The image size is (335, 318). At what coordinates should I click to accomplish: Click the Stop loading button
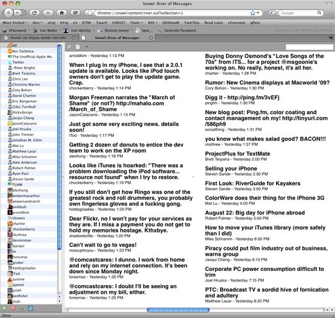48,13
